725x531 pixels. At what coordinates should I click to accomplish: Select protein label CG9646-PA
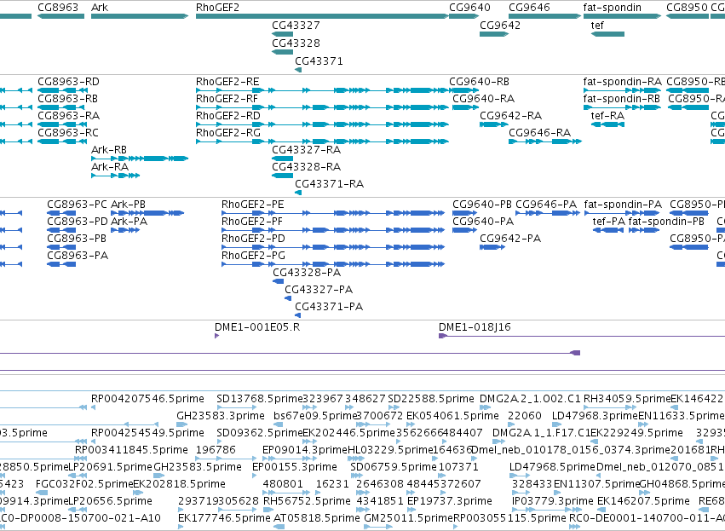[546, 205]
